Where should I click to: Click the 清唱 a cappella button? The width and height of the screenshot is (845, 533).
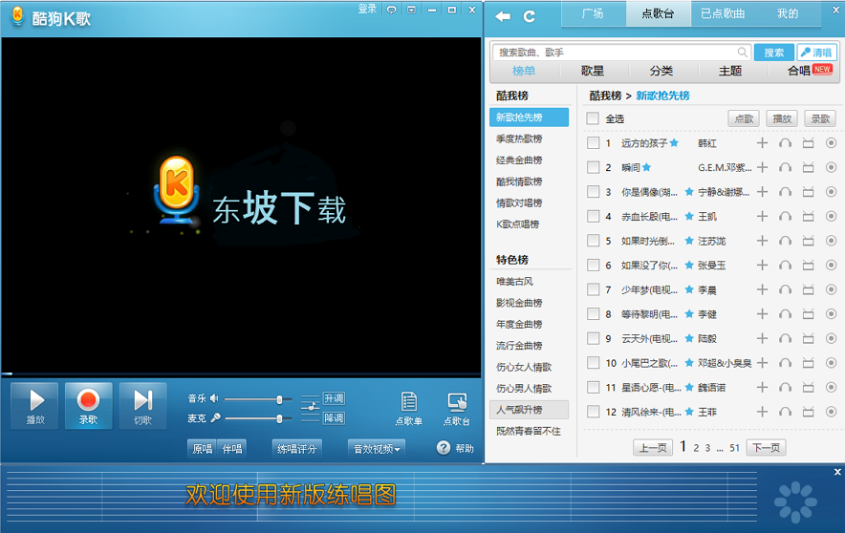coord(817,53)
